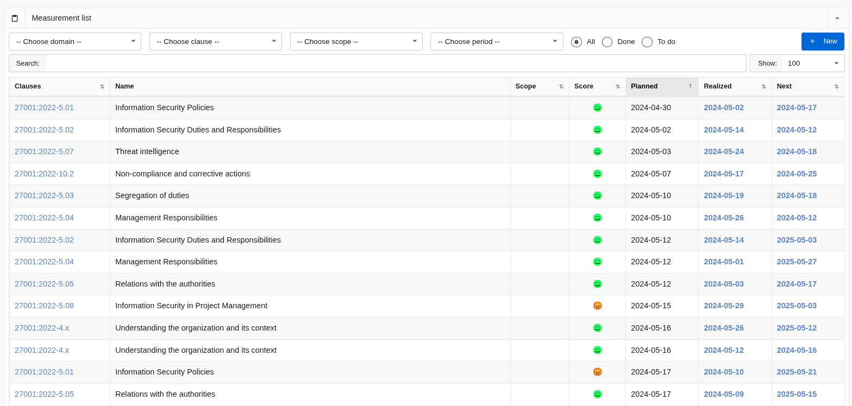This screenshot has width=852, height=406.
Task: Click sort arrow in Planned column header
Action: tap(690, 86)
